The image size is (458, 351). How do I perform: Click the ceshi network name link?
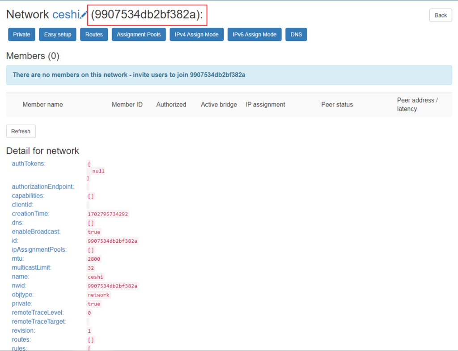(65, 14)
